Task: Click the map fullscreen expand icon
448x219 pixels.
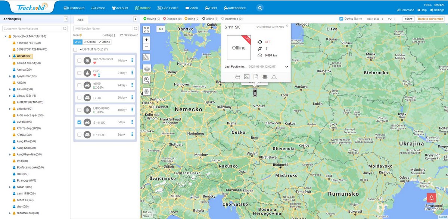Action: 147,29
